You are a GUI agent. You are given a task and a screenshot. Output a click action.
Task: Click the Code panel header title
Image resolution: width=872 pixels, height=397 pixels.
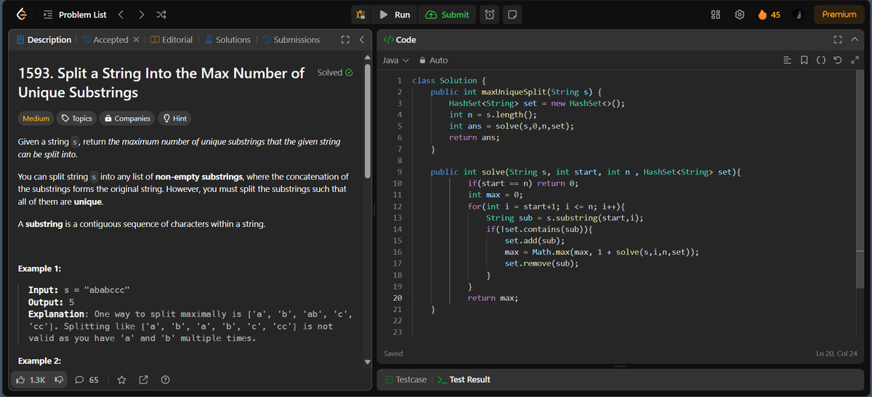point(400,40)
